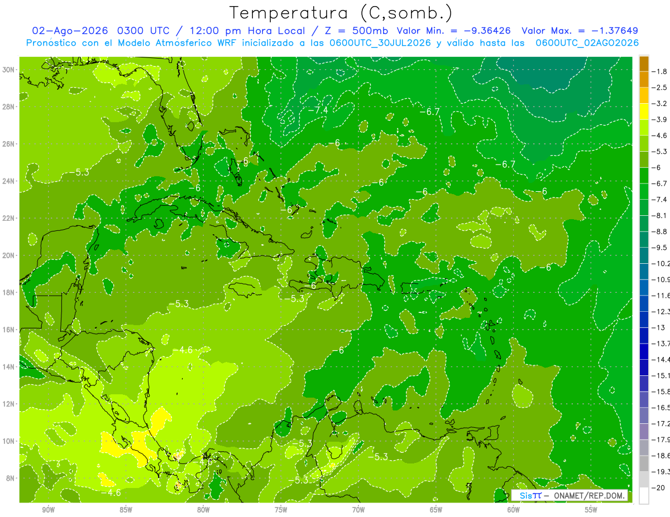Click the 28N latitude axis label

pyautogui.click(x=9, y=107)
